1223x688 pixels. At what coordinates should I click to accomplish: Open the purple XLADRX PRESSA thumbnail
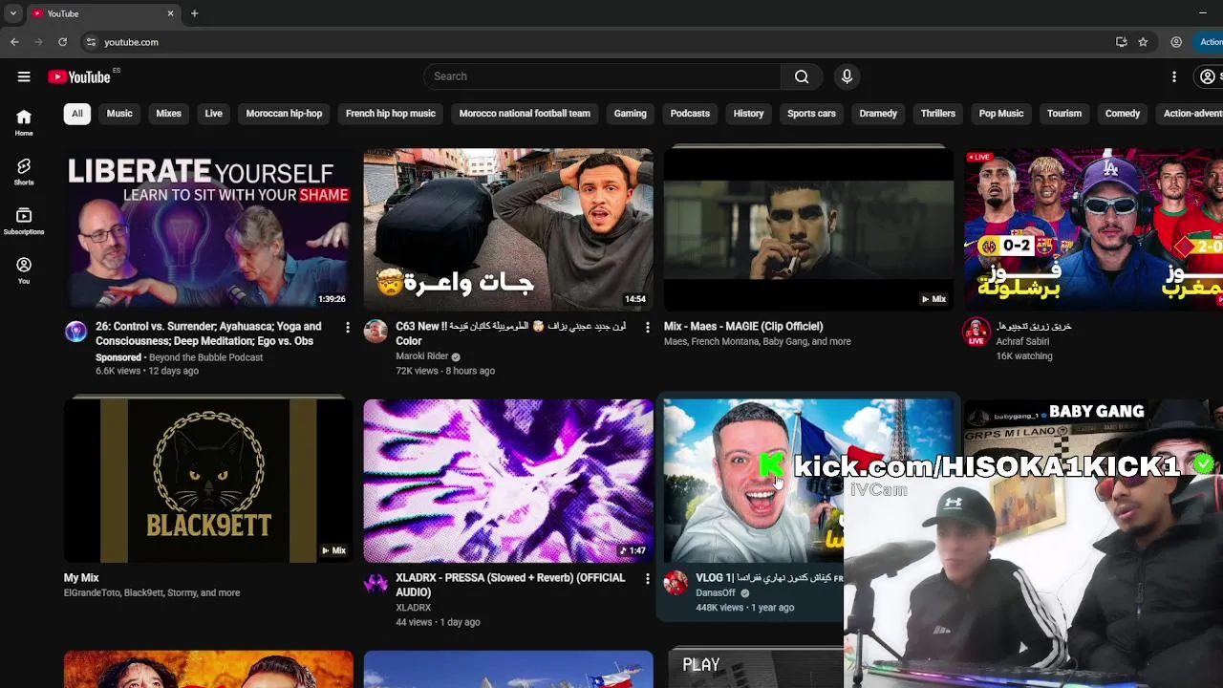[x=508, y=480]
